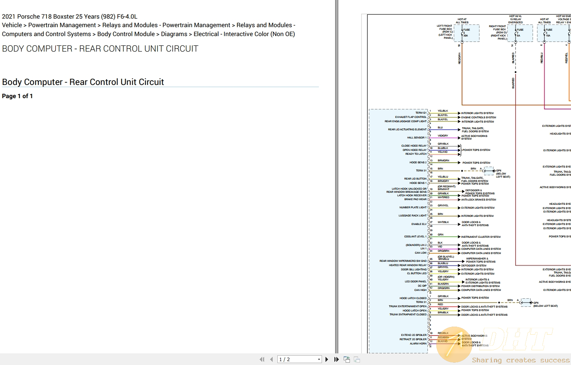
Task: Click the previous view icon with green arrow
Action: tap(347, 360)
